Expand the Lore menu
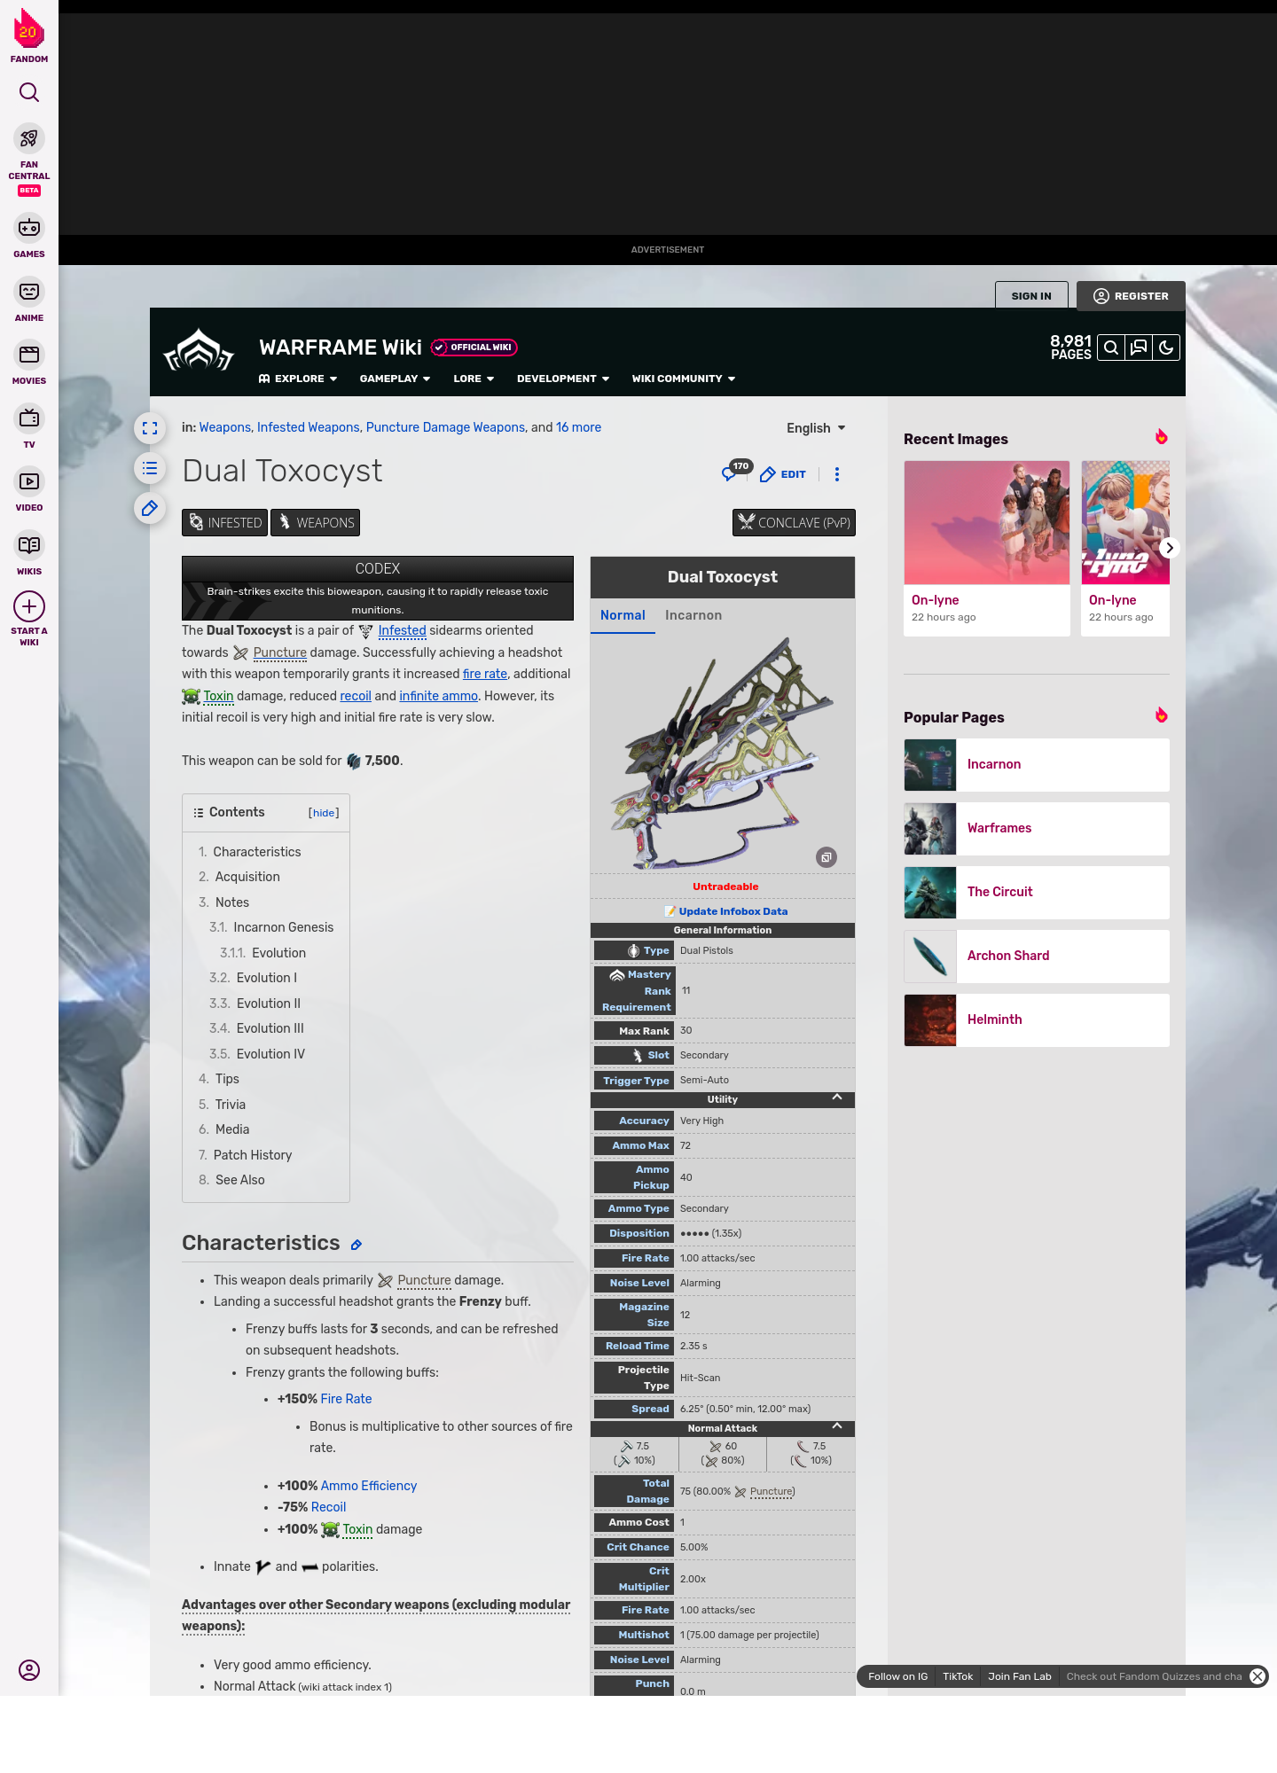 tap(474, 379)
